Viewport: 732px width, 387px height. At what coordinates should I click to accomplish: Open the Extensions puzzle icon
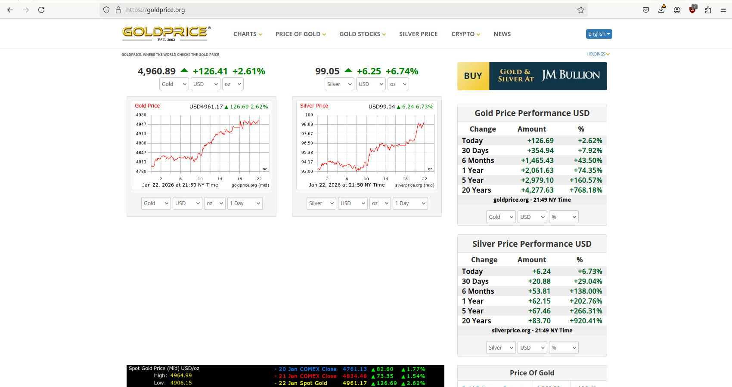click(708, 10)
